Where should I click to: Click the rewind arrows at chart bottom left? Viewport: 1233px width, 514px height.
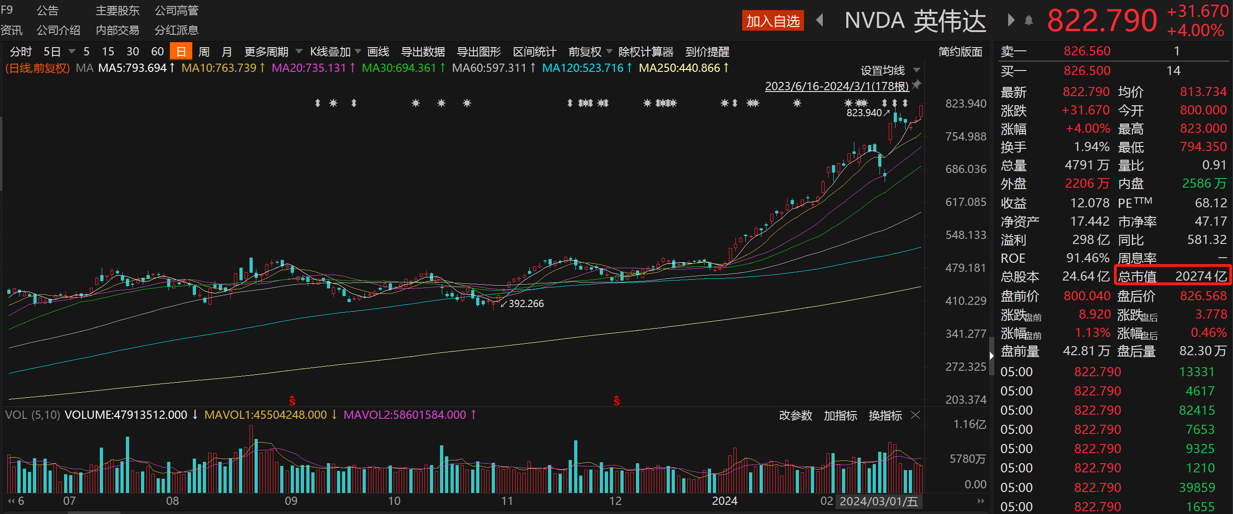pos(11,501)
